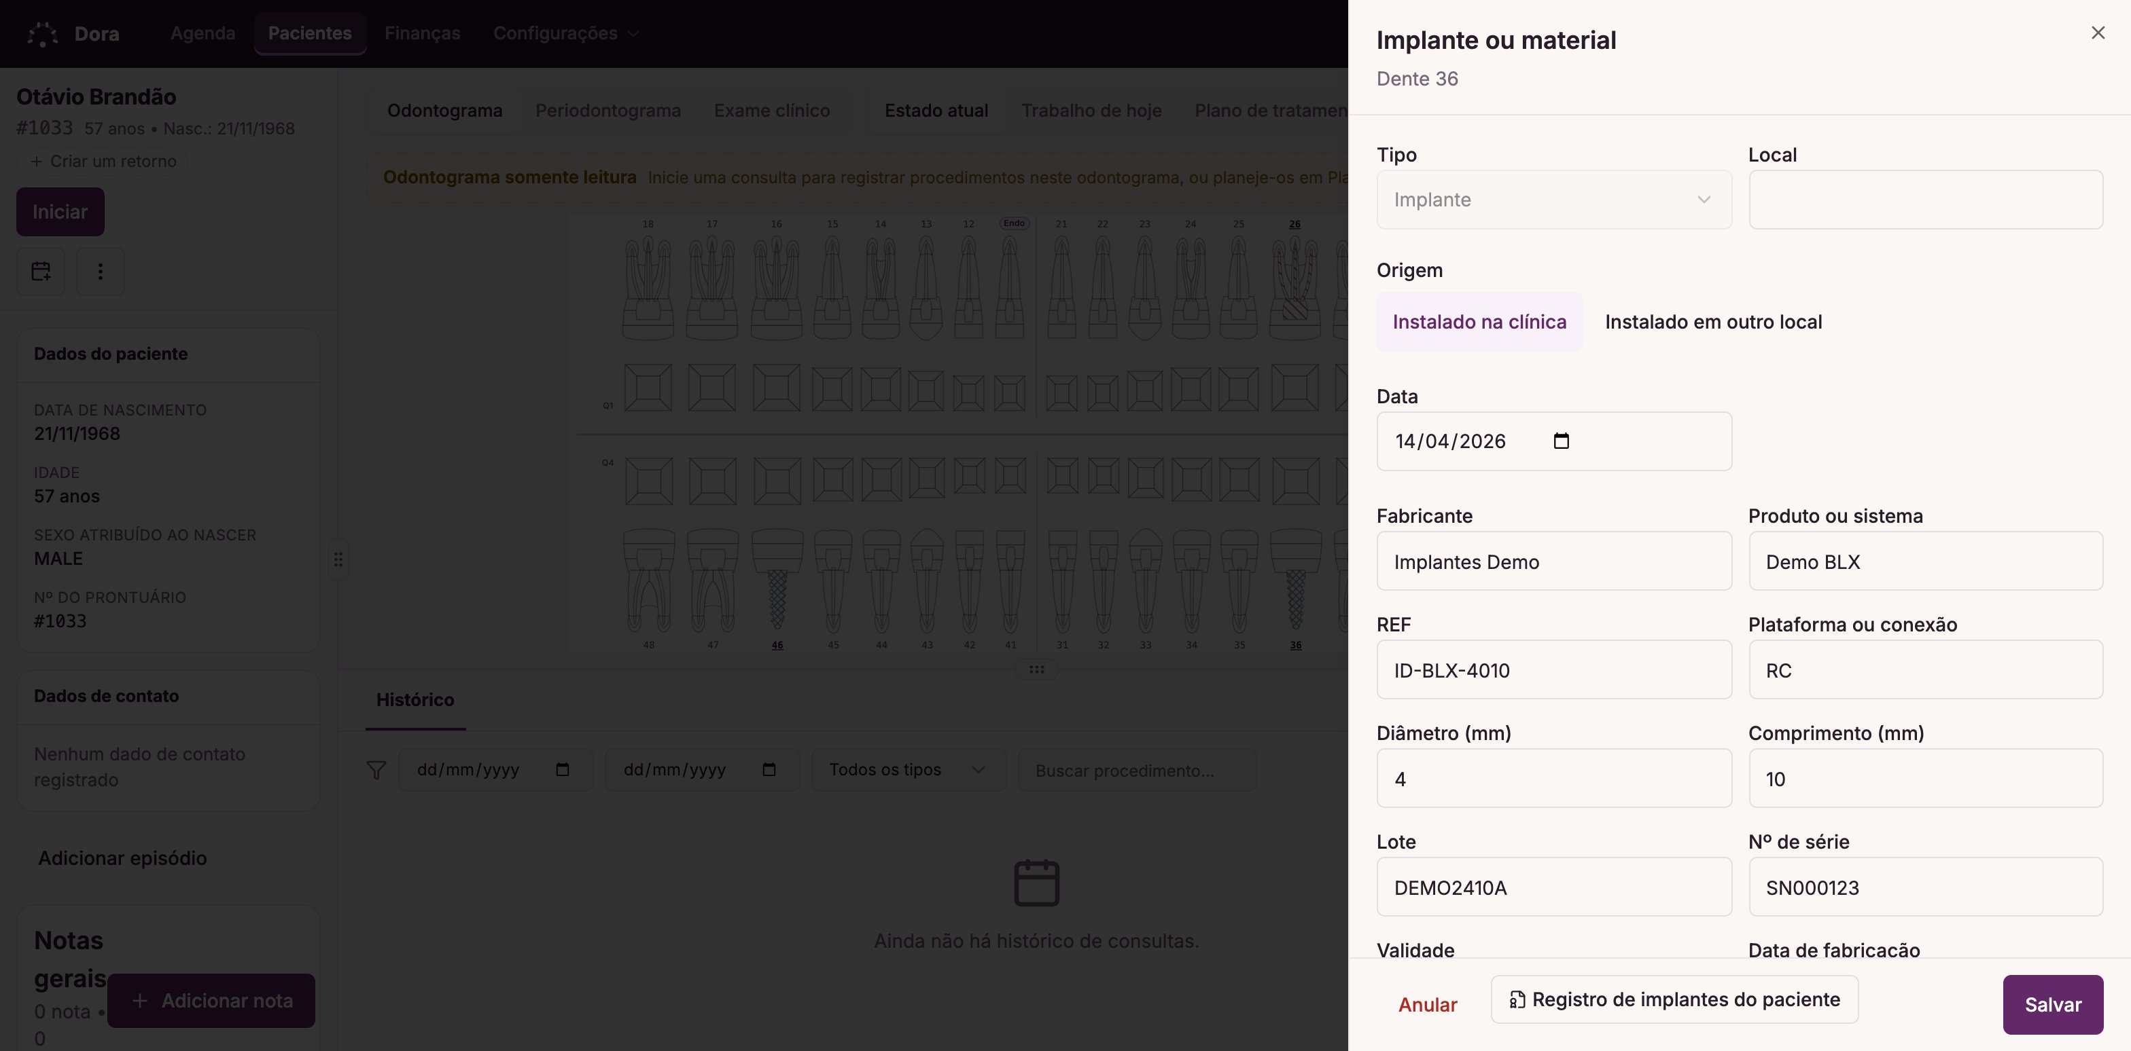2131x1051 pixels.
Task: Open second history date calendar icon
Action: click(x=769, y=770)
